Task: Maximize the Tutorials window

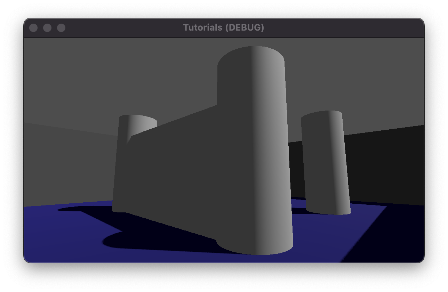Action: point(61,27)
